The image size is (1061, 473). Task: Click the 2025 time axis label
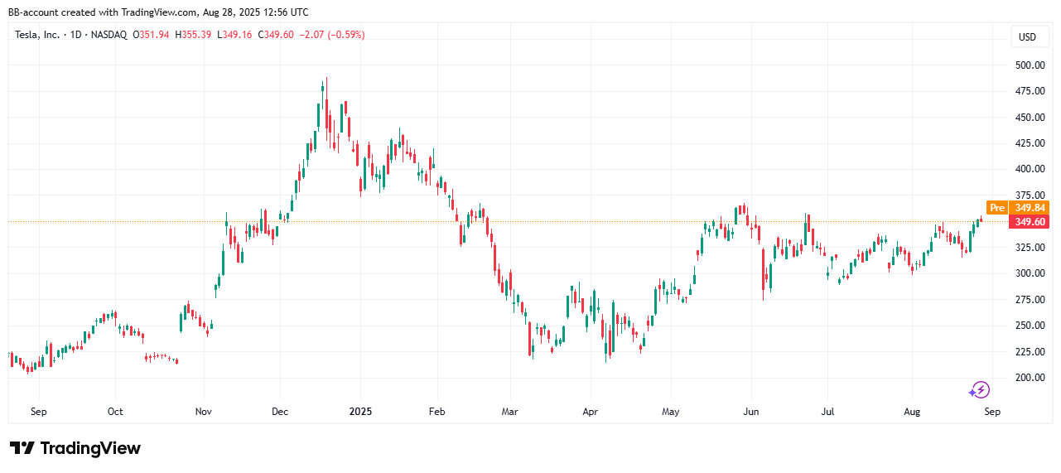coord(360,412)
